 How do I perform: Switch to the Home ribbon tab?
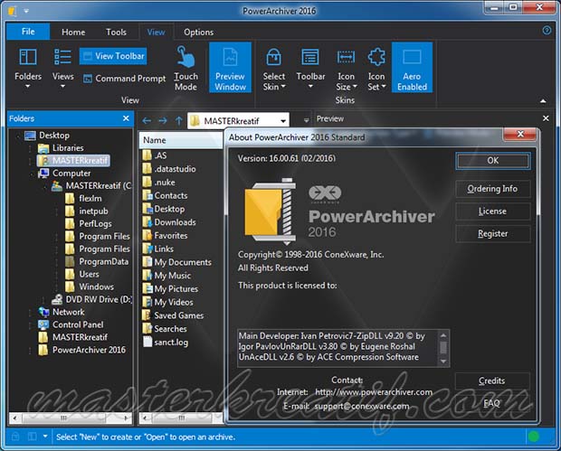(x=73, y=33)
